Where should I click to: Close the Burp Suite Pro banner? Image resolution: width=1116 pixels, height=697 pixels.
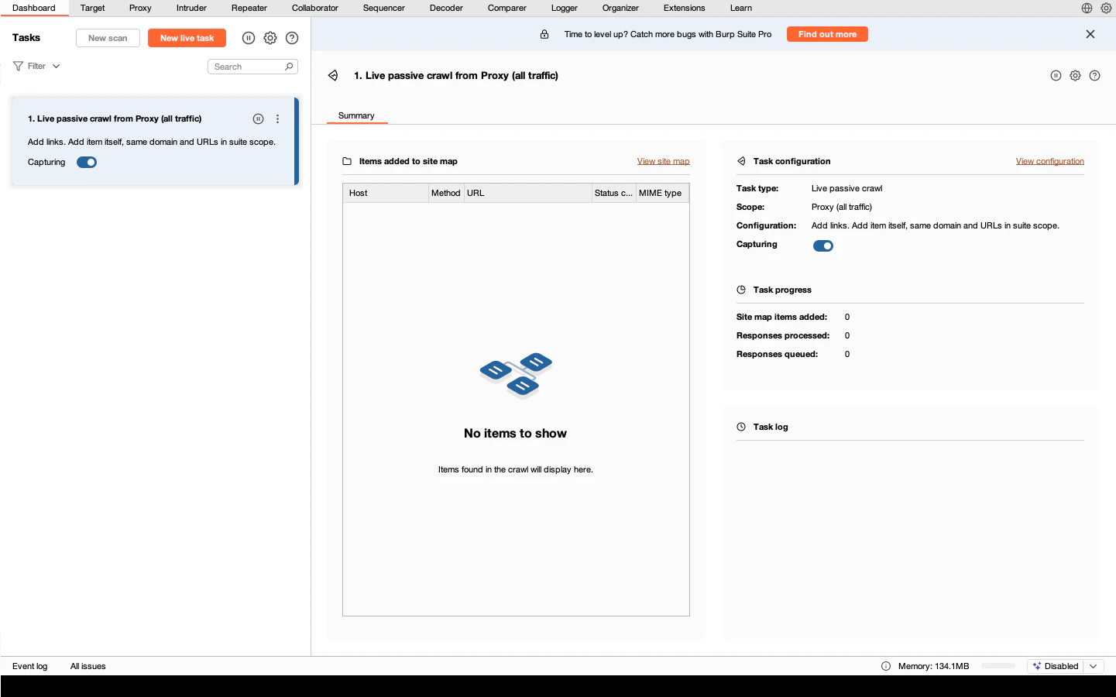[1090, 34]
